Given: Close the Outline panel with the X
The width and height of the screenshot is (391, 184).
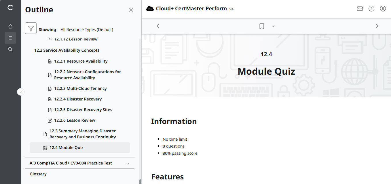Looking at the screenshot, I should click(131, 9).
